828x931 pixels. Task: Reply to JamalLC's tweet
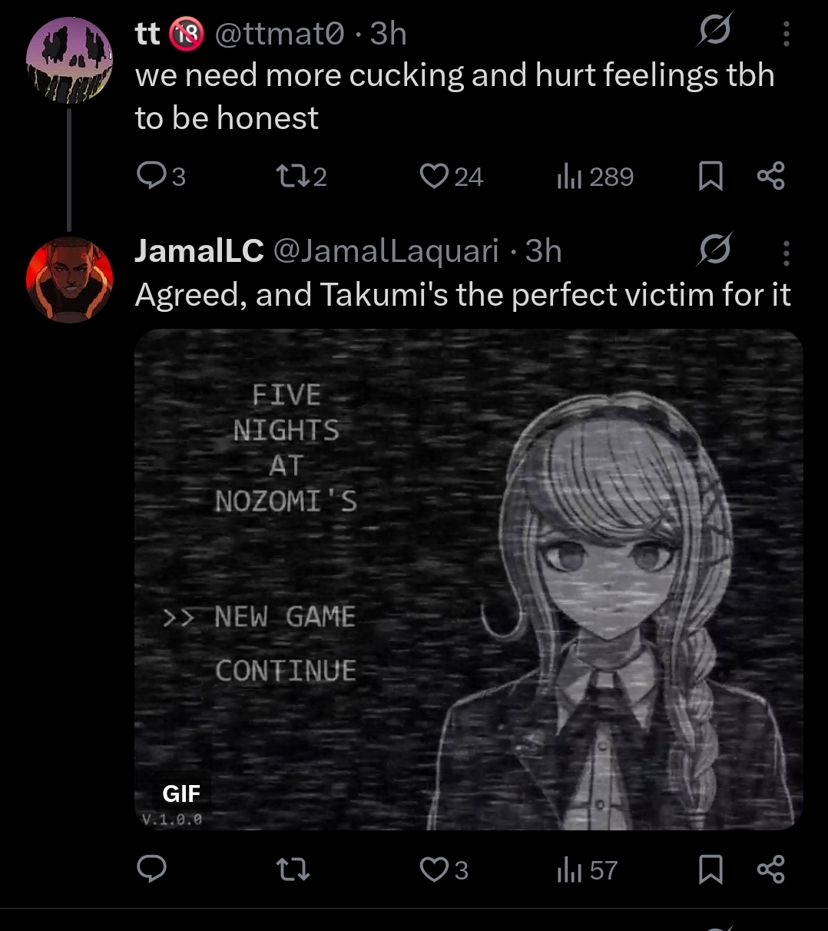[x=151, y=870]
